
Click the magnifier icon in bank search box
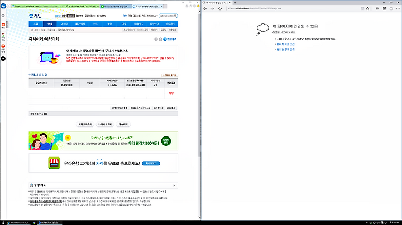click(176, 16)
